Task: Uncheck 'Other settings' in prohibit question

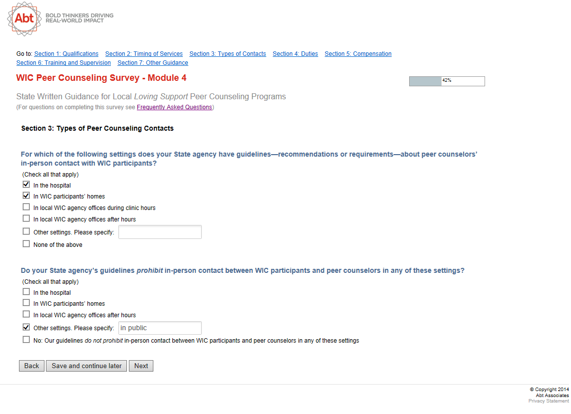Action: [x=26, y=327]
